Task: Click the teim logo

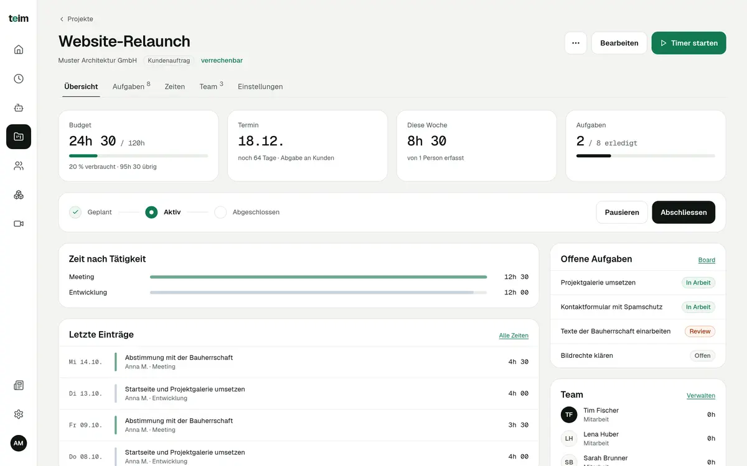Action: tap(19, 19)
